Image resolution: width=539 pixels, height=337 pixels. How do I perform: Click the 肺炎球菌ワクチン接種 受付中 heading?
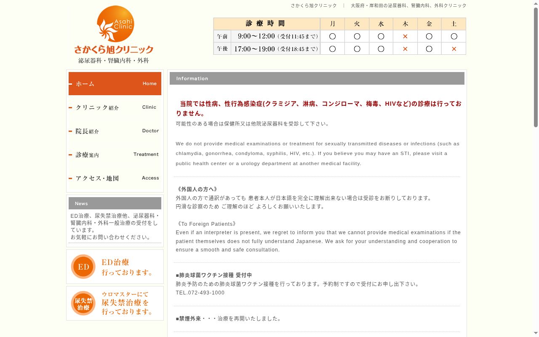(x=214, y=275)
